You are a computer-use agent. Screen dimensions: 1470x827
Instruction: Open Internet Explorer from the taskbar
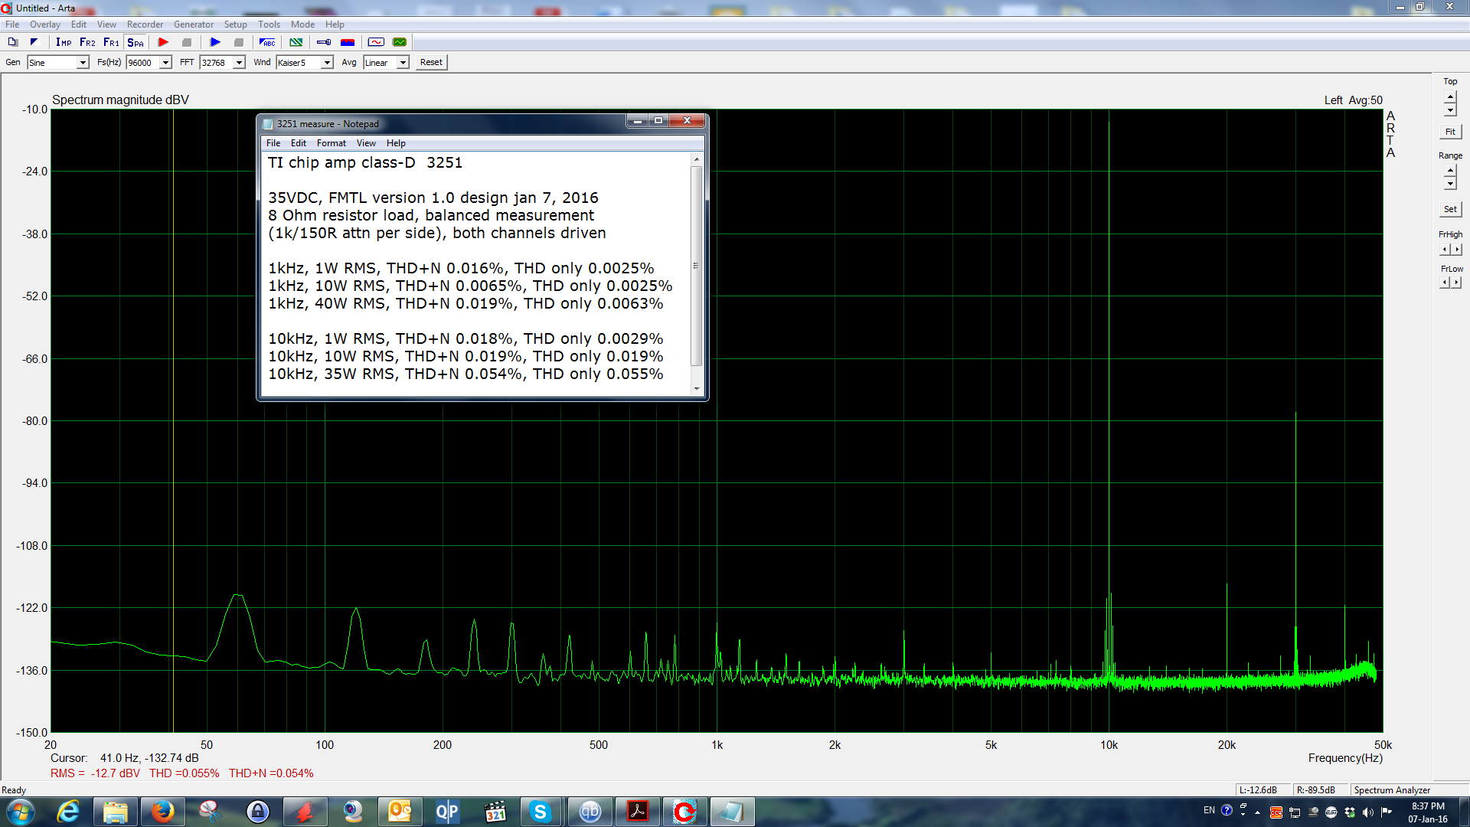coord(69,812)
